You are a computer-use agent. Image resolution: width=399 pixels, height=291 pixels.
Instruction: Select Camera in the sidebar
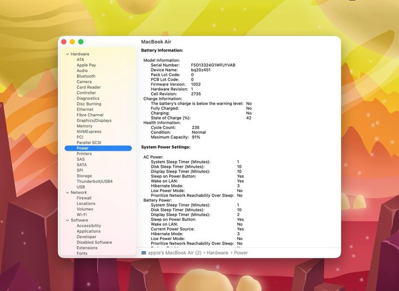[x=84, y=82]
